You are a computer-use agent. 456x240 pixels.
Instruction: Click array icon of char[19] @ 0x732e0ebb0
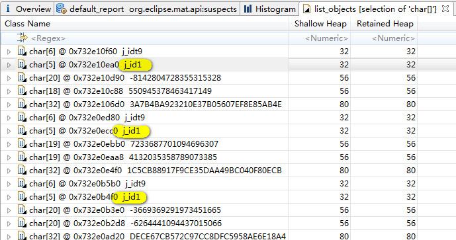tap(22, 143)
